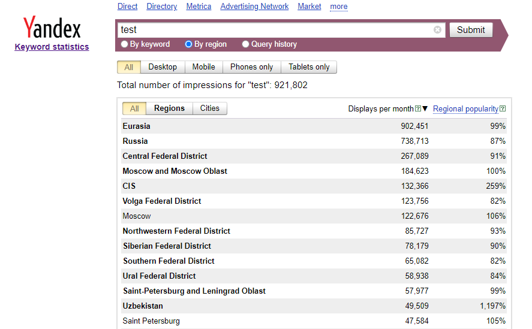Click Volga Federal District row
This screenshot has height=329, width=532.
(x=314, y=201)
